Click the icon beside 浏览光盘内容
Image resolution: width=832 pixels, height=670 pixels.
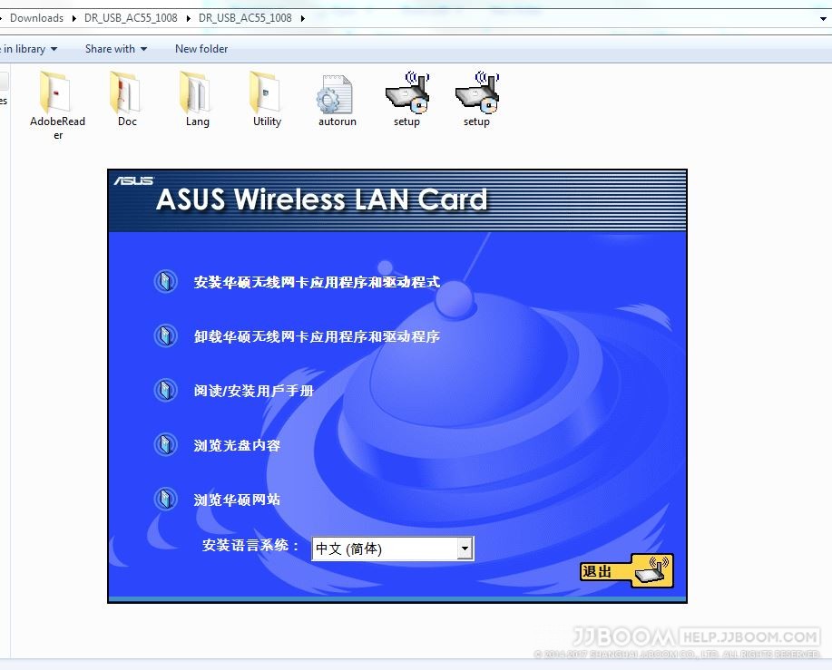coord(164,445)
